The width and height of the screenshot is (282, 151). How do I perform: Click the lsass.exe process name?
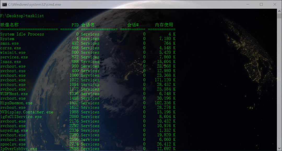pyautogui.click(x=11, y=62)
